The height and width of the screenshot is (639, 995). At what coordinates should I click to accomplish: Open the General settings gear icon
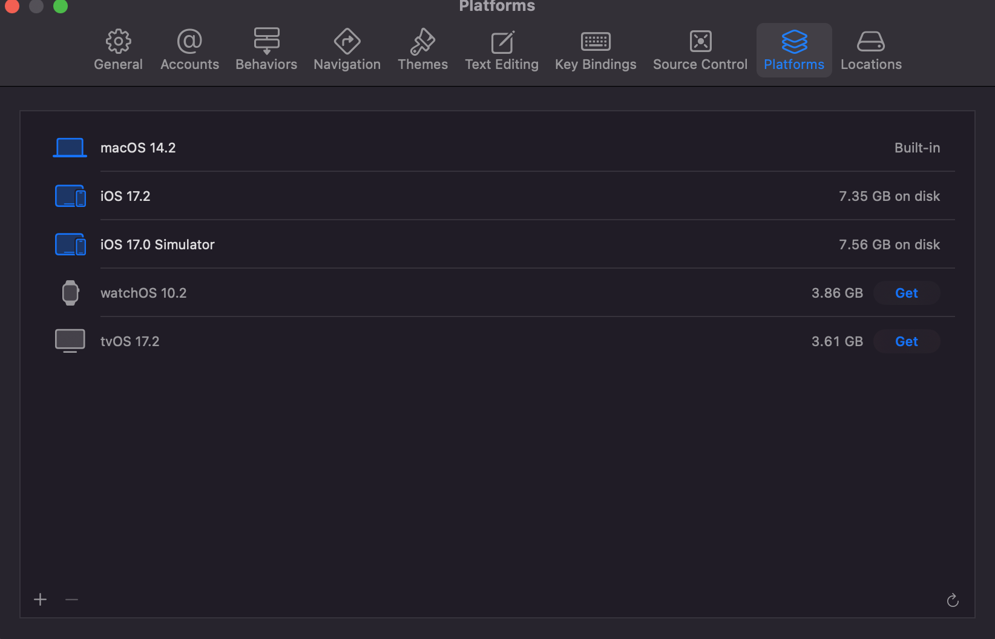pos(118,41)
